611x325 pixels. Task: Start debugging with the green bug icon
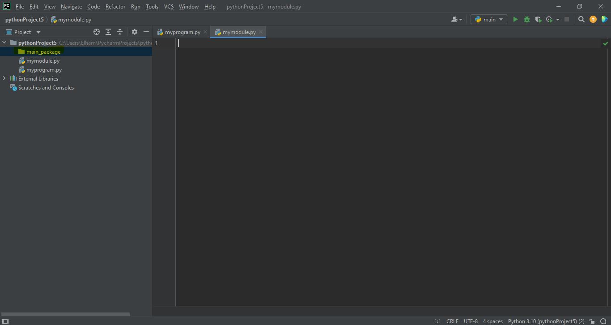pos(526,19)
